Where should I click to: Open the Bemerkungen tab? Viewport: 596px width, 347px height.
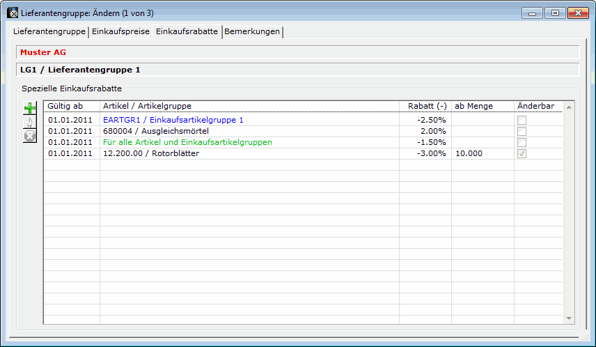click(252, 32)
